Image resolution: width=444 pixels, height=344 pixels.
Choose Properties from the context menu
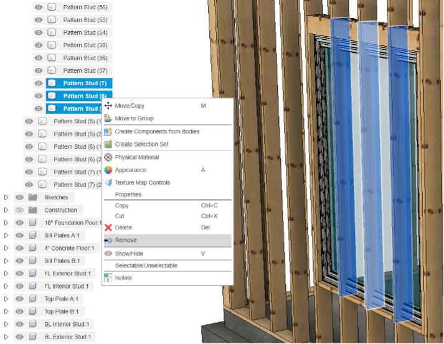(x=168, y=194)
